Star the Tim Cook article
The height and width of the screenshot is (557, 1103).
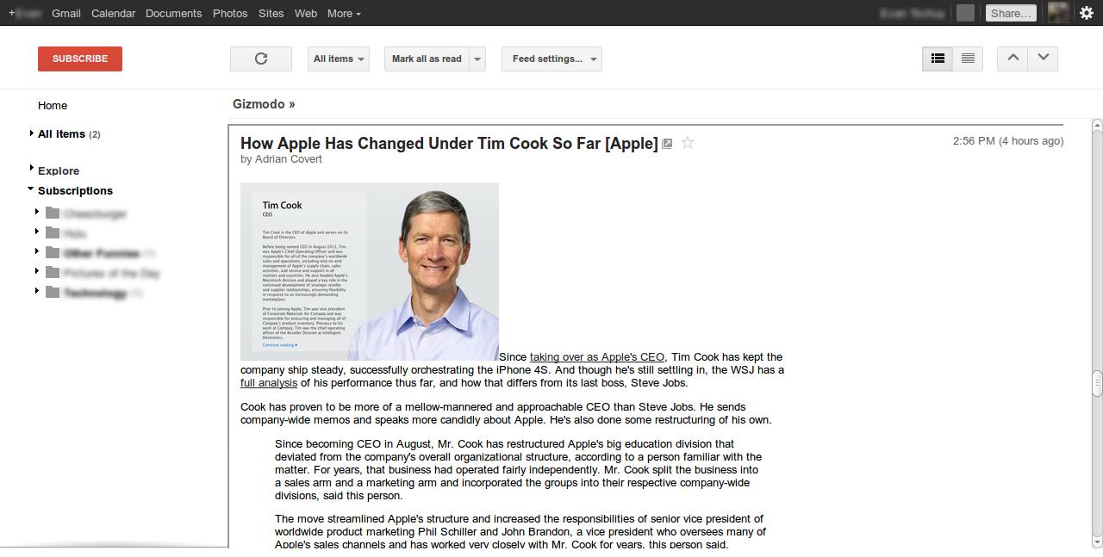pyautogui.click(x=687, y=144)
